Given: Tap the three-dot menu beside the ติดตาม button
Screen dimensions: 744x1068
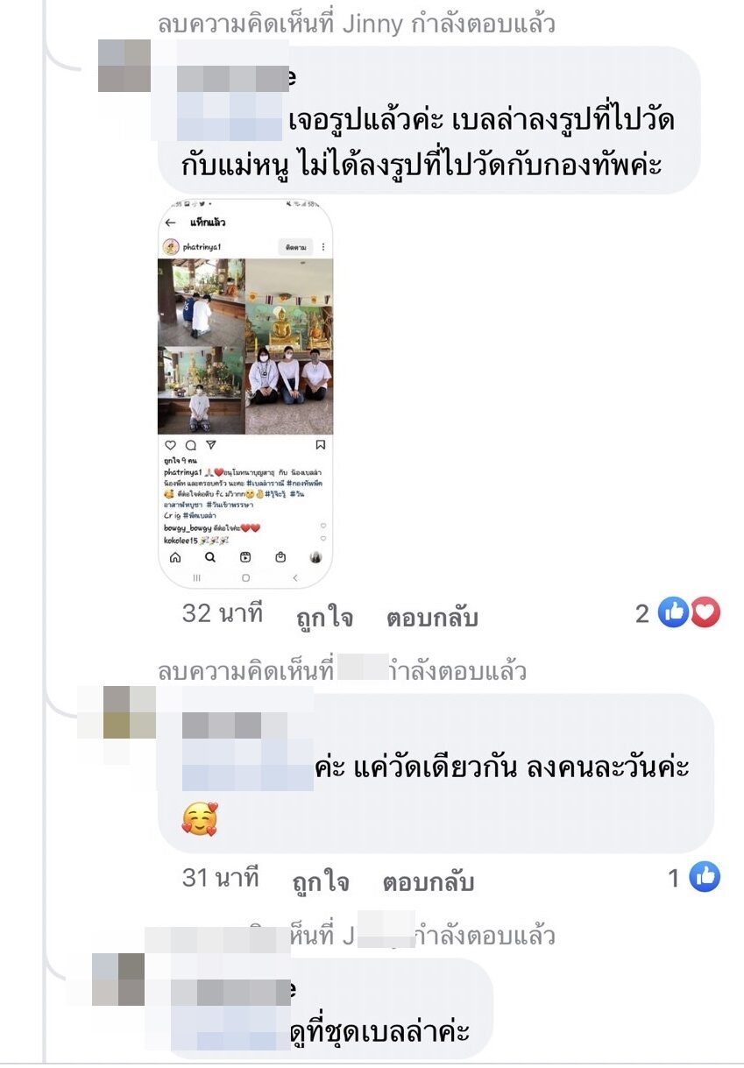Looking at the screenshot, I should click(322, 247).
